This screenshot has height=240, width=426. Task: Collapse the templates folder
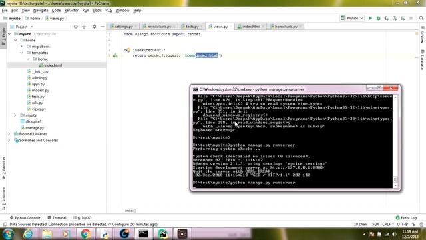pos(22,53)
